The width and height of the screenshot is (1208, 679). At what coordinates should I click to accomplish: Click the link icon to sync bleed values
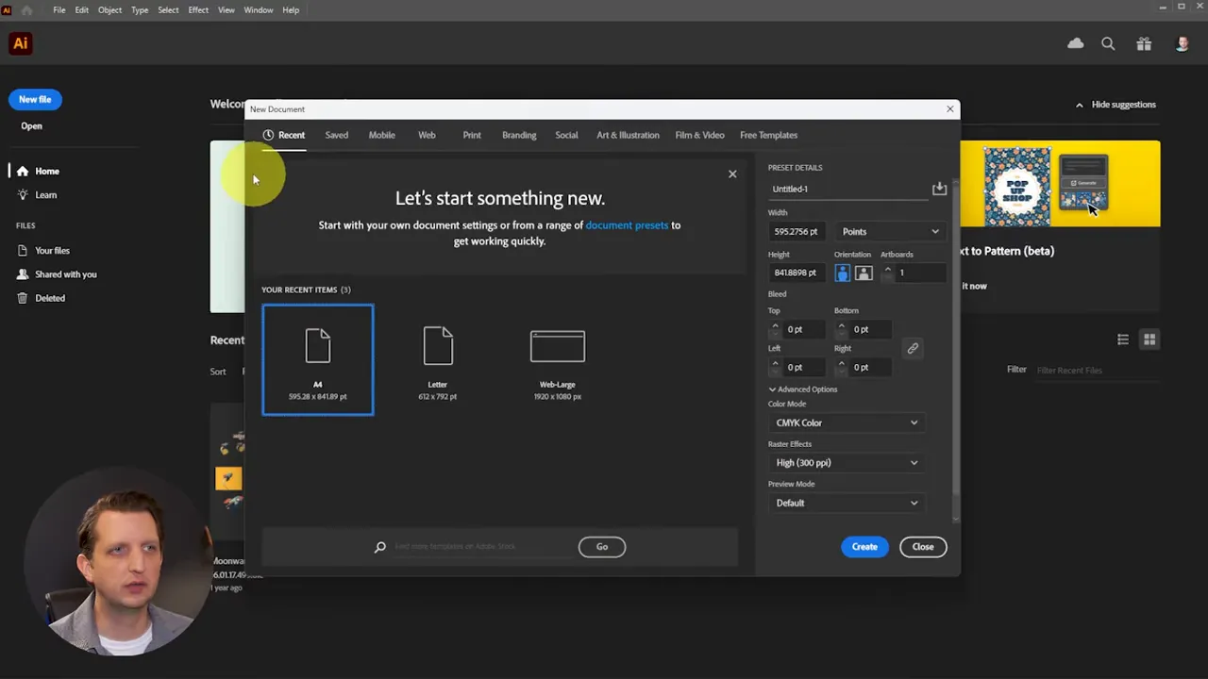coord(913,348)
